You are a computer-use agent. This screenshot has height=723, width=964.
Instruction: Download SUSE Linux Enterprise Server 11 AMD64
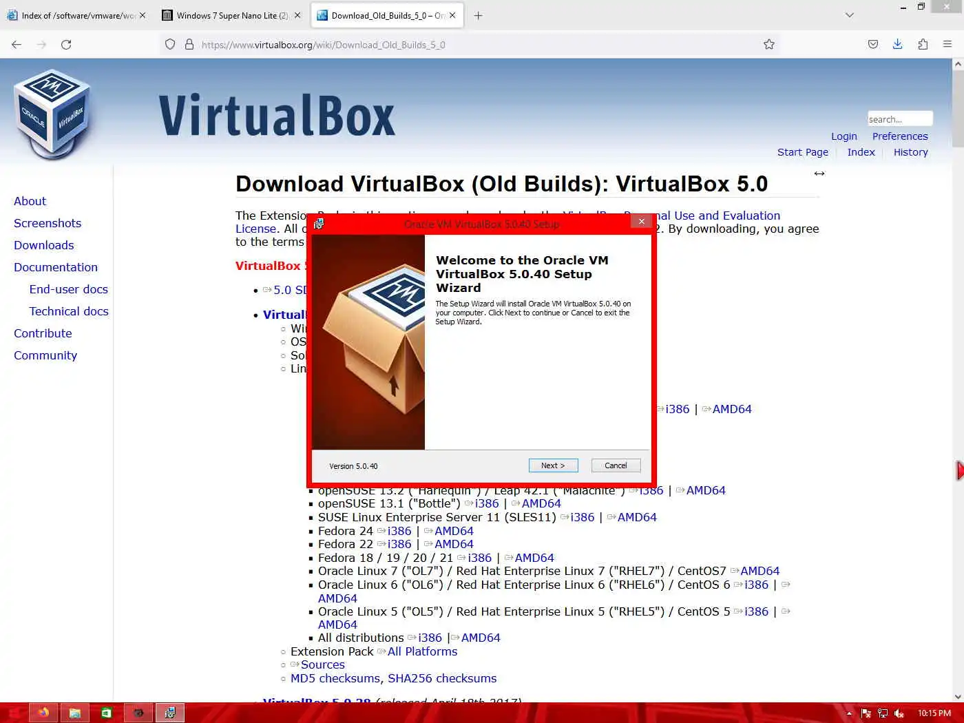point(637,517)
